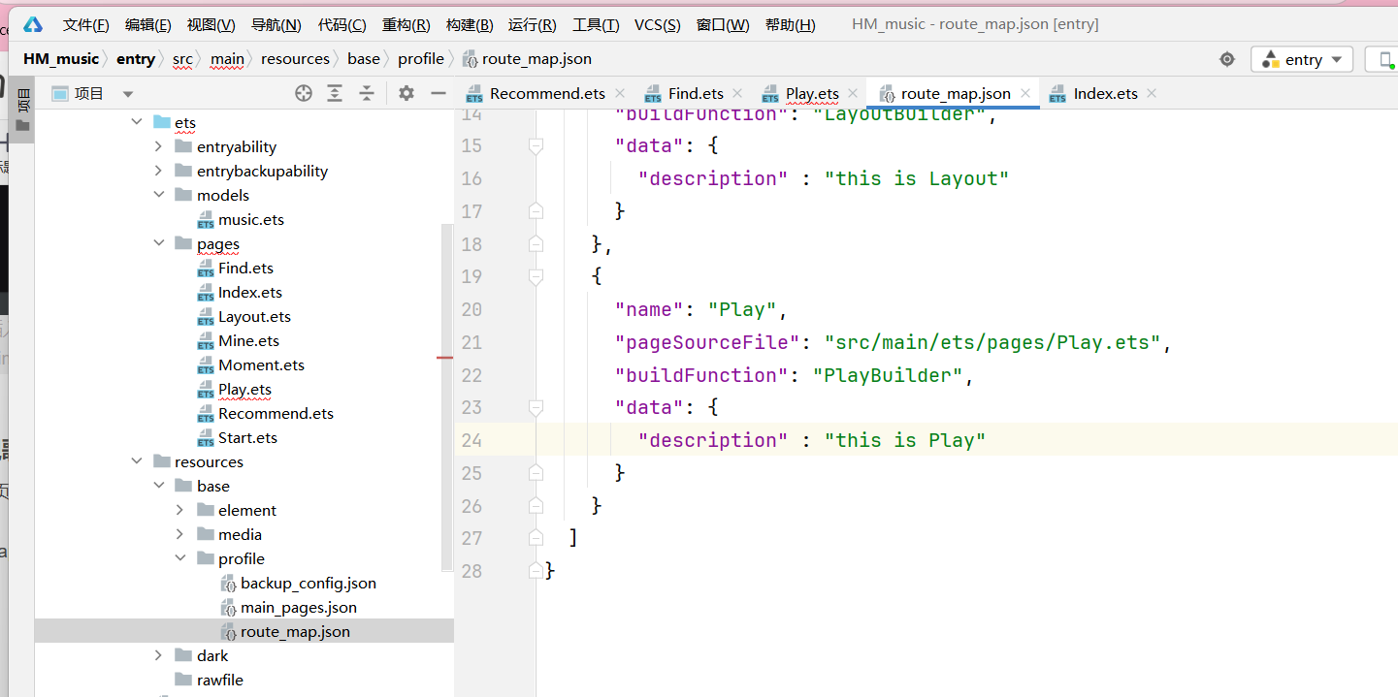Image resolution: width=1398 pixels, height=697 pixels.
Task: Close the Recommend.ets tab
Action: (621, 94)
